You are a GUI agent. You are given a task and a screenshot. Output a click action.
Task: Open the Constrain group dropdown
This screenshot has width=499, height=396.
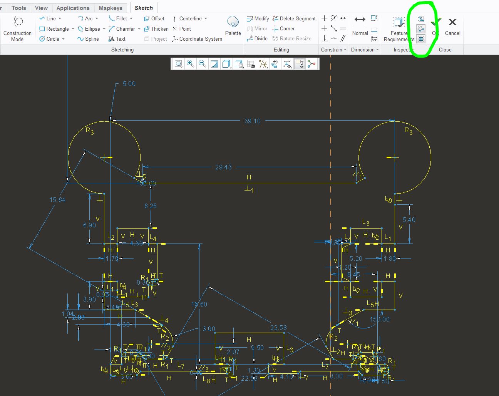(334, 50)
